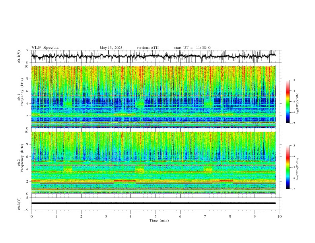Click time axis tick label "7"
Screen dimensions: 315x243
click(x=205, y=216)
